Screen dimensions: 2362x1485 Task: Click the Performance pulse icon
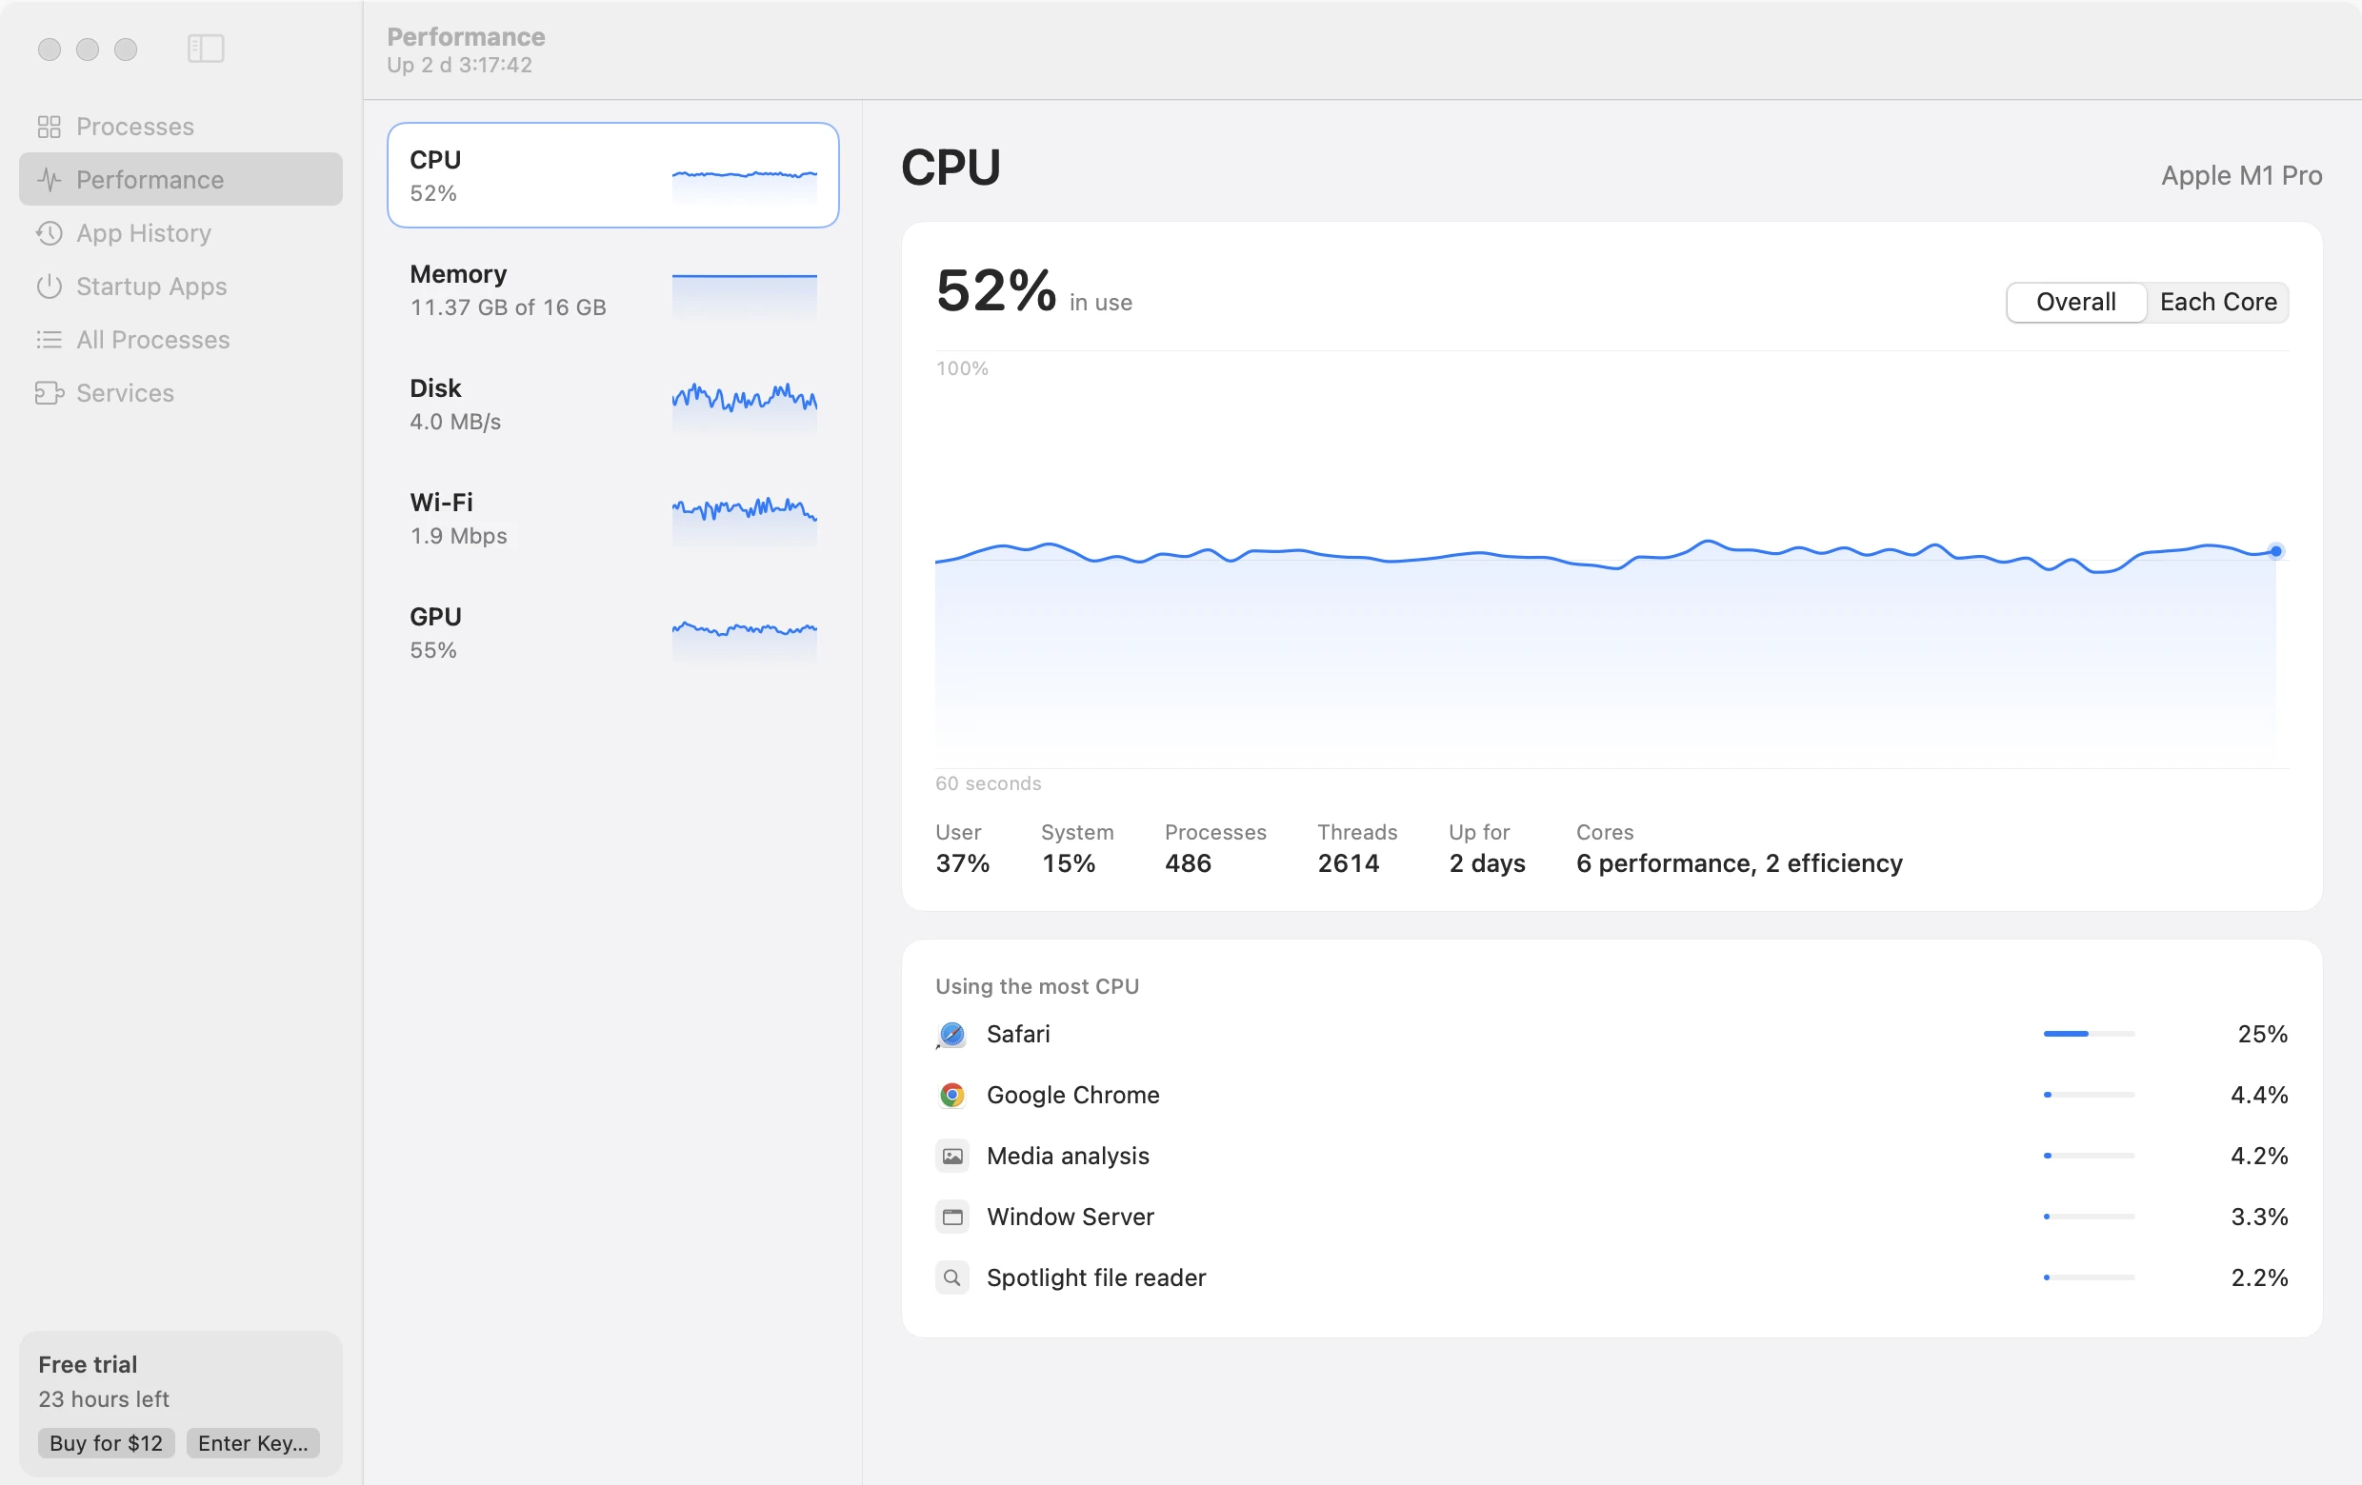[x=49, y=179]
